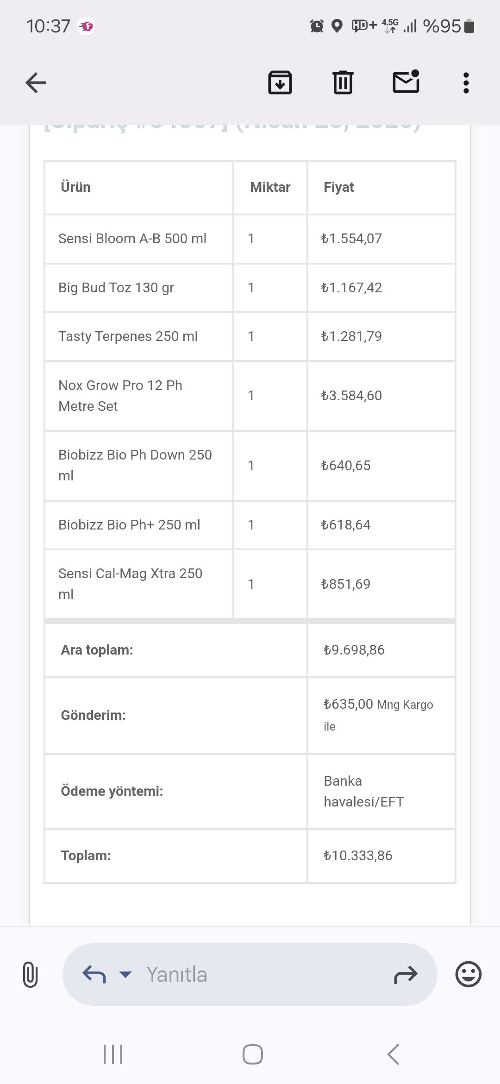This screenshot has height=1084, width=500.
Task: Click the reply arrow icon
Action: (x=94, y=974)
